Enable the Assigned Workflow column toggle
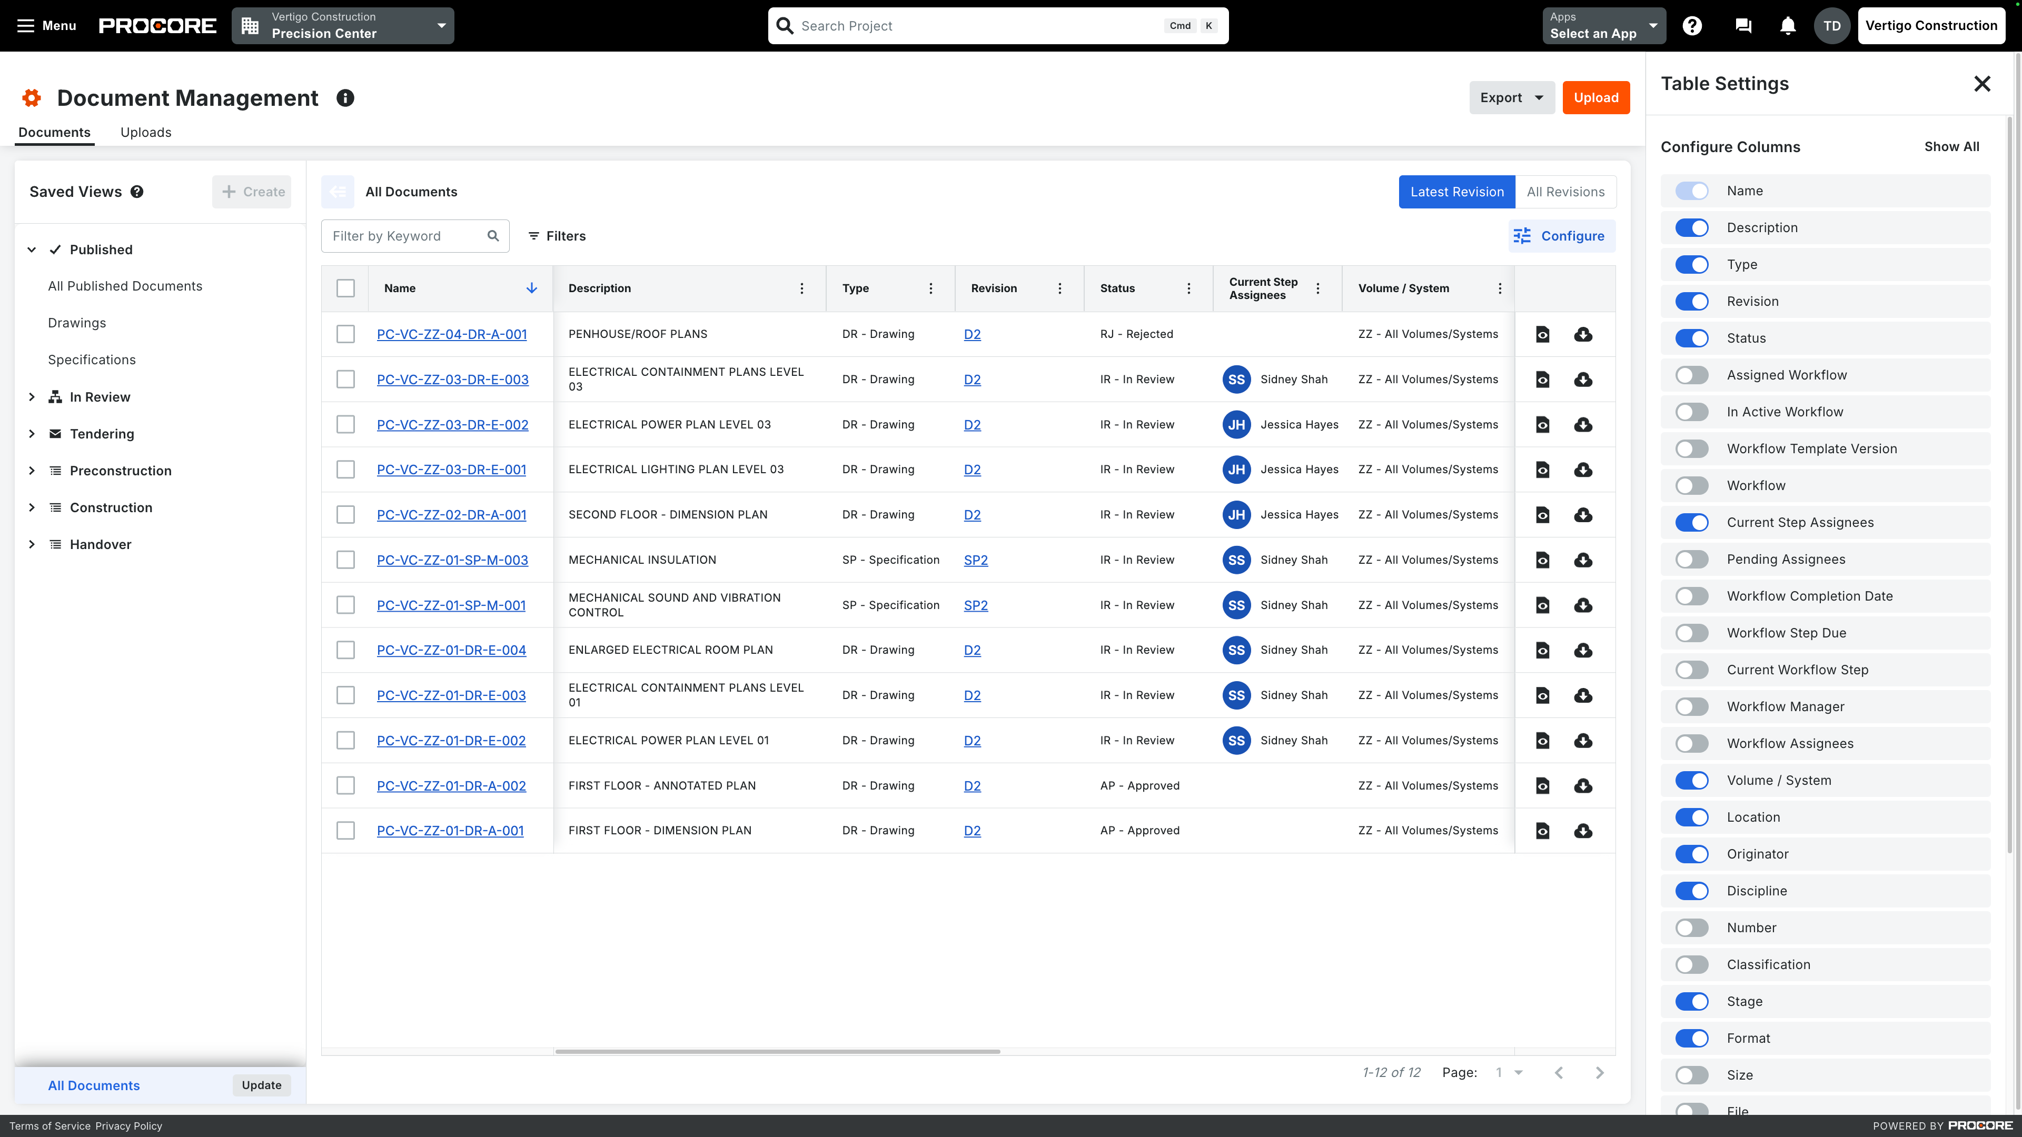Viewport: 2022px width, 1137px height. click(1692, 374)
